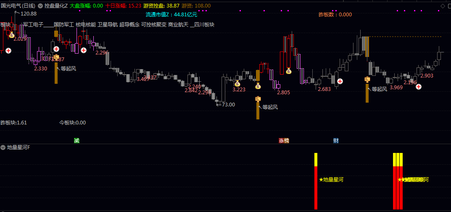Screen dimensions: 451x212
Task: Click scroll icon above 等起风 near 73.00
Action: [258, 99]
